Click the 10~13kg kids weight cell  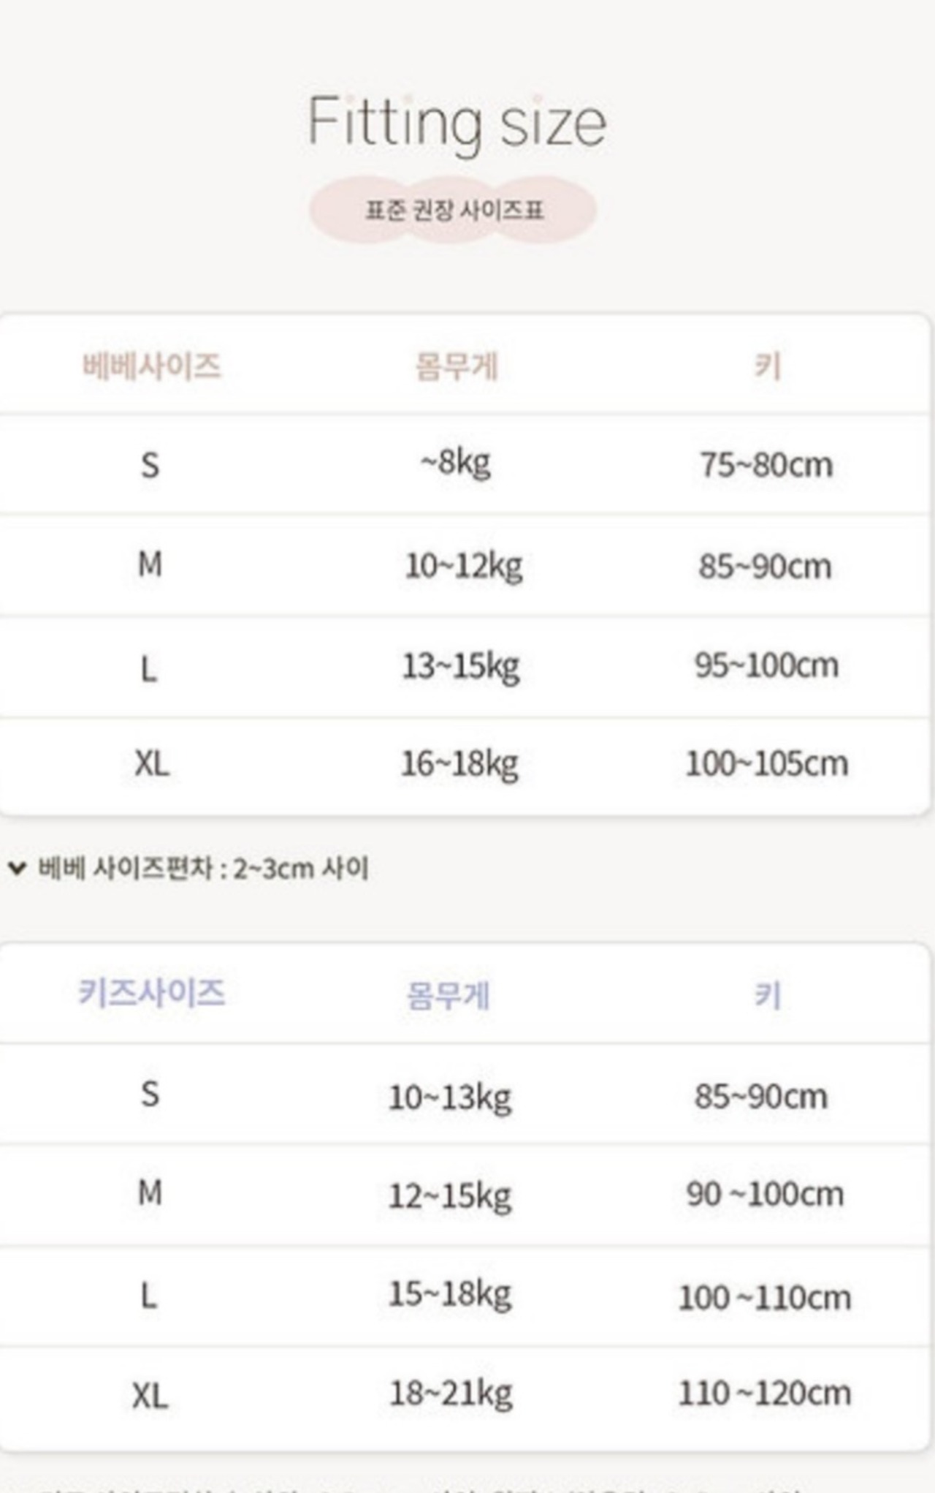[450, 1097]
